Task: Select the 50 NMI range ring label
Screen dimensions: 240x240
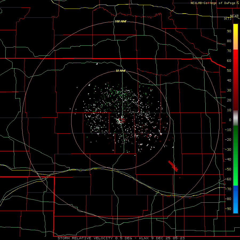Action: tap(121, 71)
